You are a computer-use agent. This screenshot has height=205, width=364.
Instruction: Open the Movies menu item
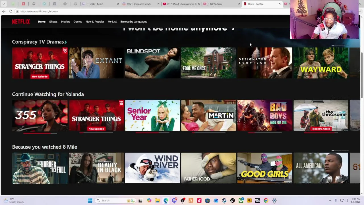click(x=65, y=22)
